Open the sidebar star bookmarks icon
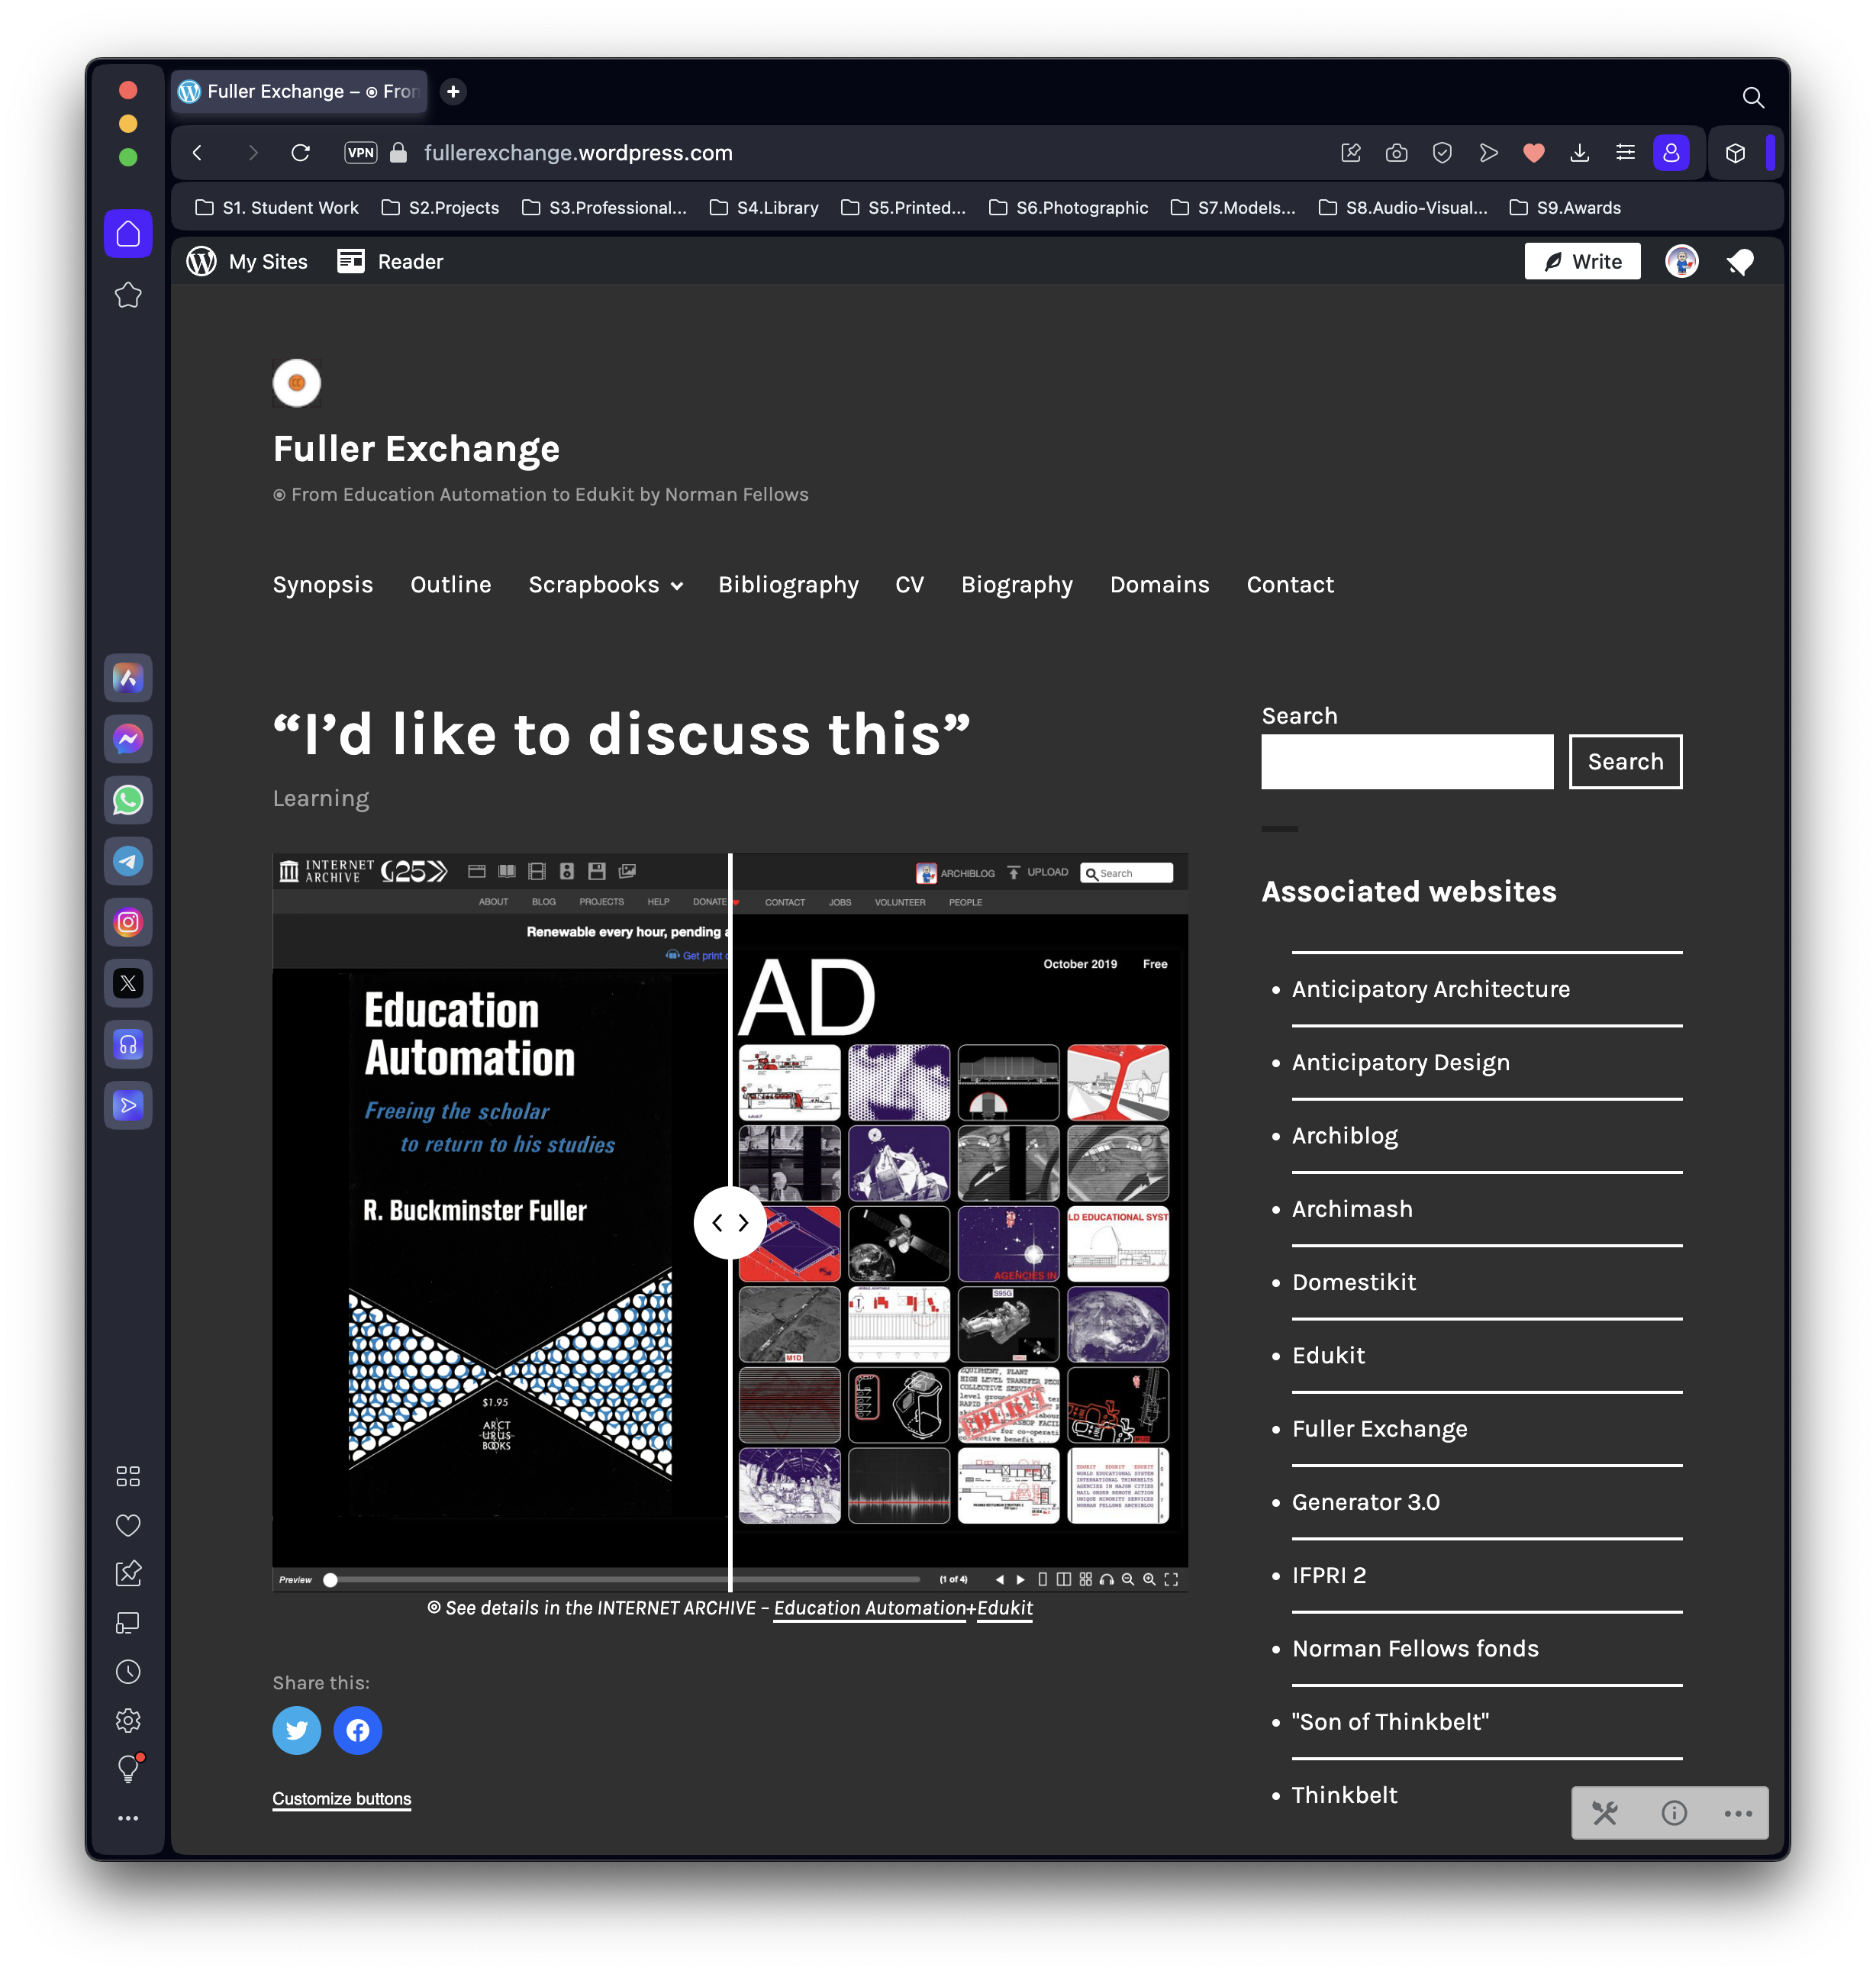1876x1974 pixels. [x=128, y=295]
